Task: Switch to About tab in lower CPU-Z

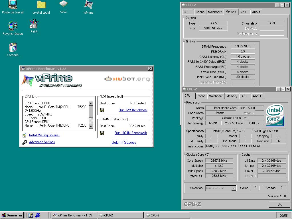Action: (257, 96)
